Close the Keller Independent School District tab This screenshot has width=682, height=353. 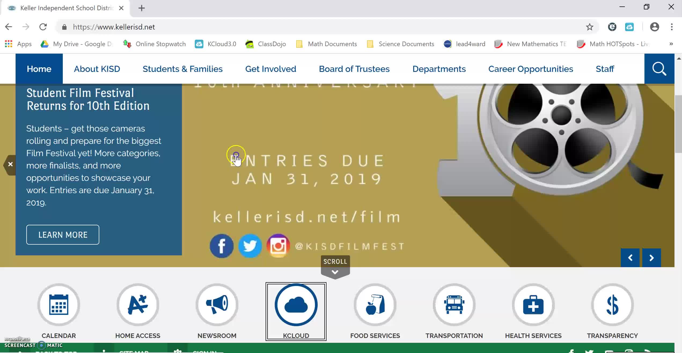(x=121, y=8)
